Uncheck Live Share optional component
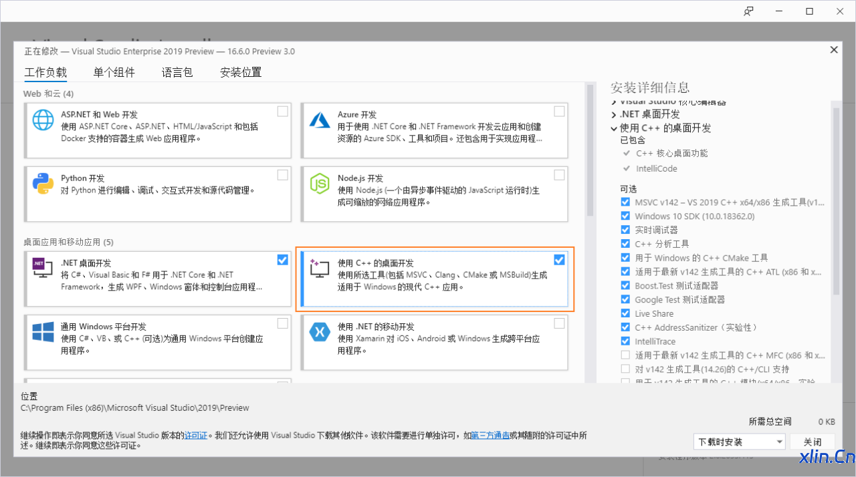The width and height of the screenshot is (856, 477). point(625,313)
